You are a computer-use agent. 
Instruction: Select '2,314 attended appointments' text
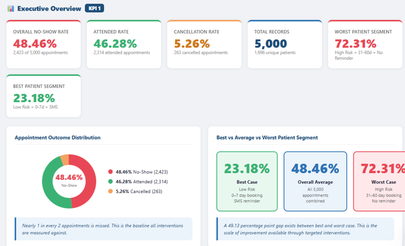[121, 52]
